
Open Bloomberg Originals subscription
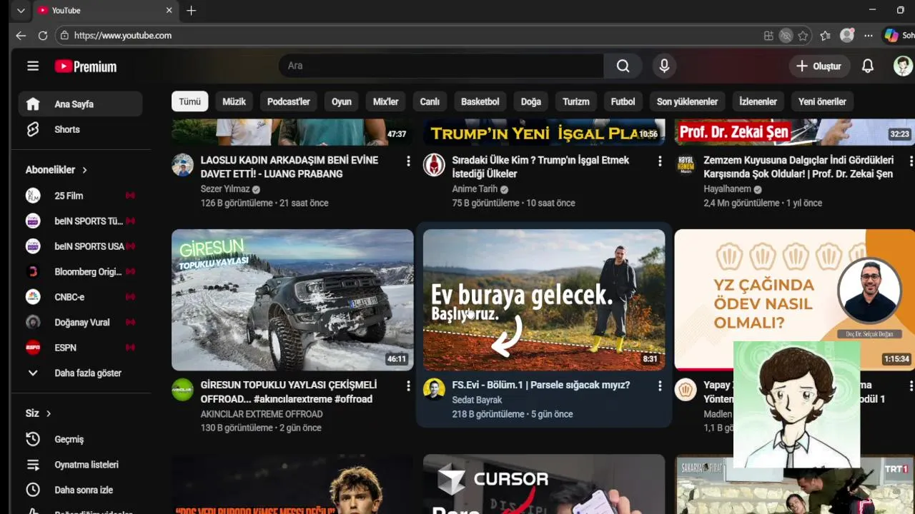[x=80, y=271]
